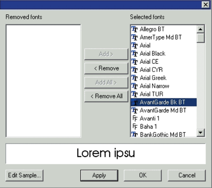Click the Edit Sample button
This screenshot has height=188, width=212.
[24, 176]
